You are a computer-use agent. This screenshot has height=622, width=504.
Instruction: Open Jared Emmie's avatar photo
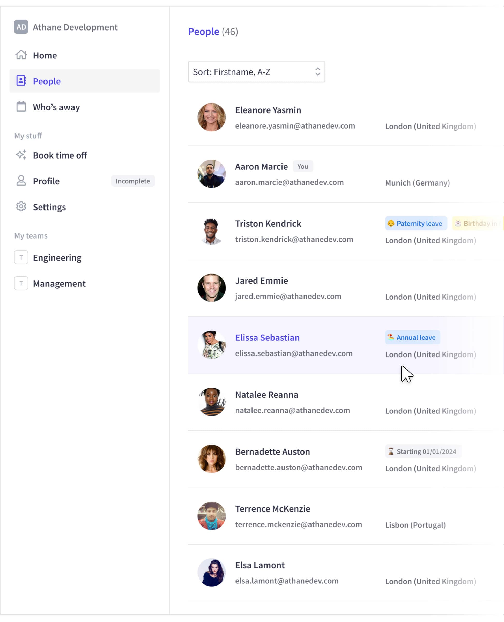pos(211,288)
